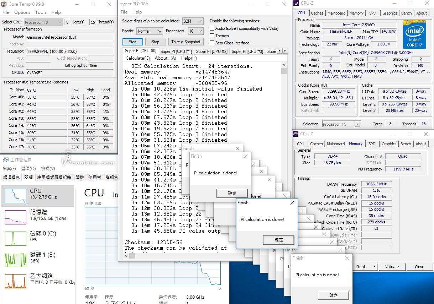Viewport: 434px width, 304px height.
Task: Click Take a Snapshot button
Action: [185, 42]
